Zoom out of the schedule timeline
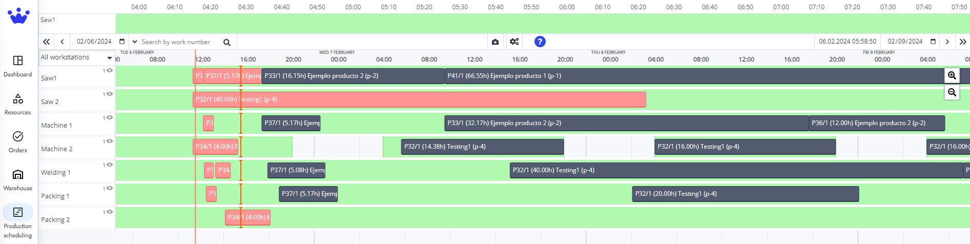The width and height of the screenshot is (970, 244). point(952,92)
